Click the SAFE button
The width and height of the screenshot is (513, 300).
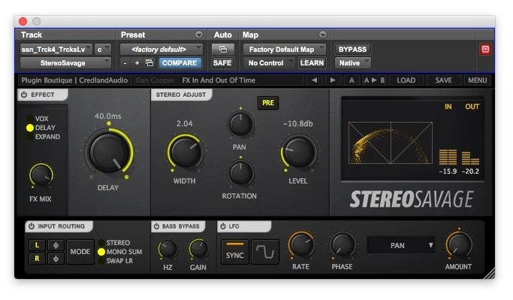(222, 63)
